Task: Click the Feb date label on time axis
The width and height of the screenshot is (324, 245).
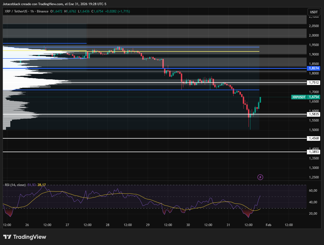Action: click(268, 225)
